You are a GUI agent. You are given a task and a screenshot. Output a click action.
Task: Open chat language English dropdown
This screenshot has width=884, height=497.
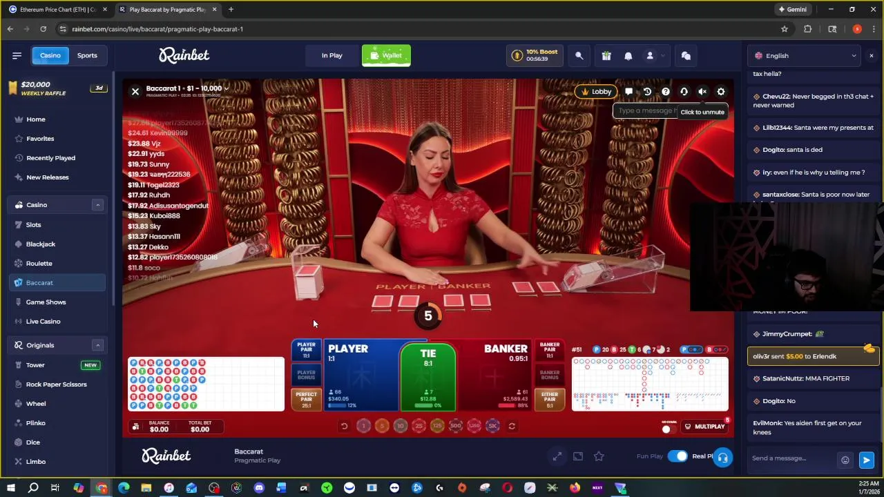(805, 56)
